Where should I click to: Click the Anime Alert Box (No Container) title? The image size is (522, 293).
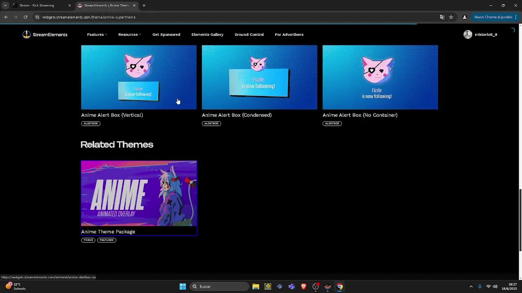(360, 115)
